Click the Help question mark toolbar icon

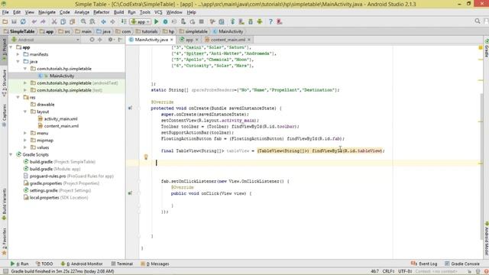(270, 21)
